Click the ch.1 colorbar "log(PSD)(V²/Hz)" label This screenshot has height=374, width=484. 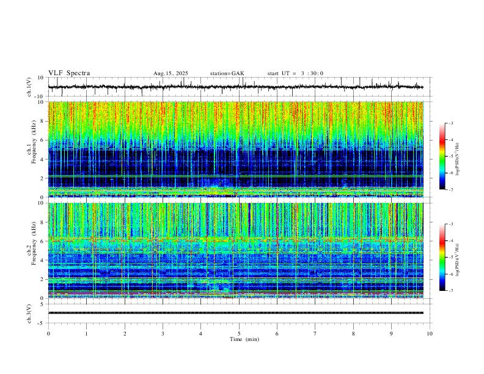[x=458, y=159]
